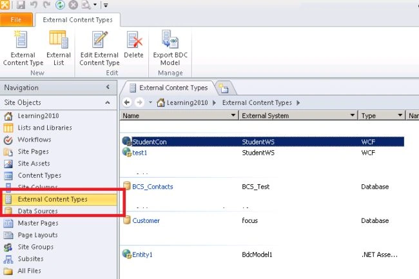
Task: Open the External System column dropdown
Action: click(x=353, y=115)
